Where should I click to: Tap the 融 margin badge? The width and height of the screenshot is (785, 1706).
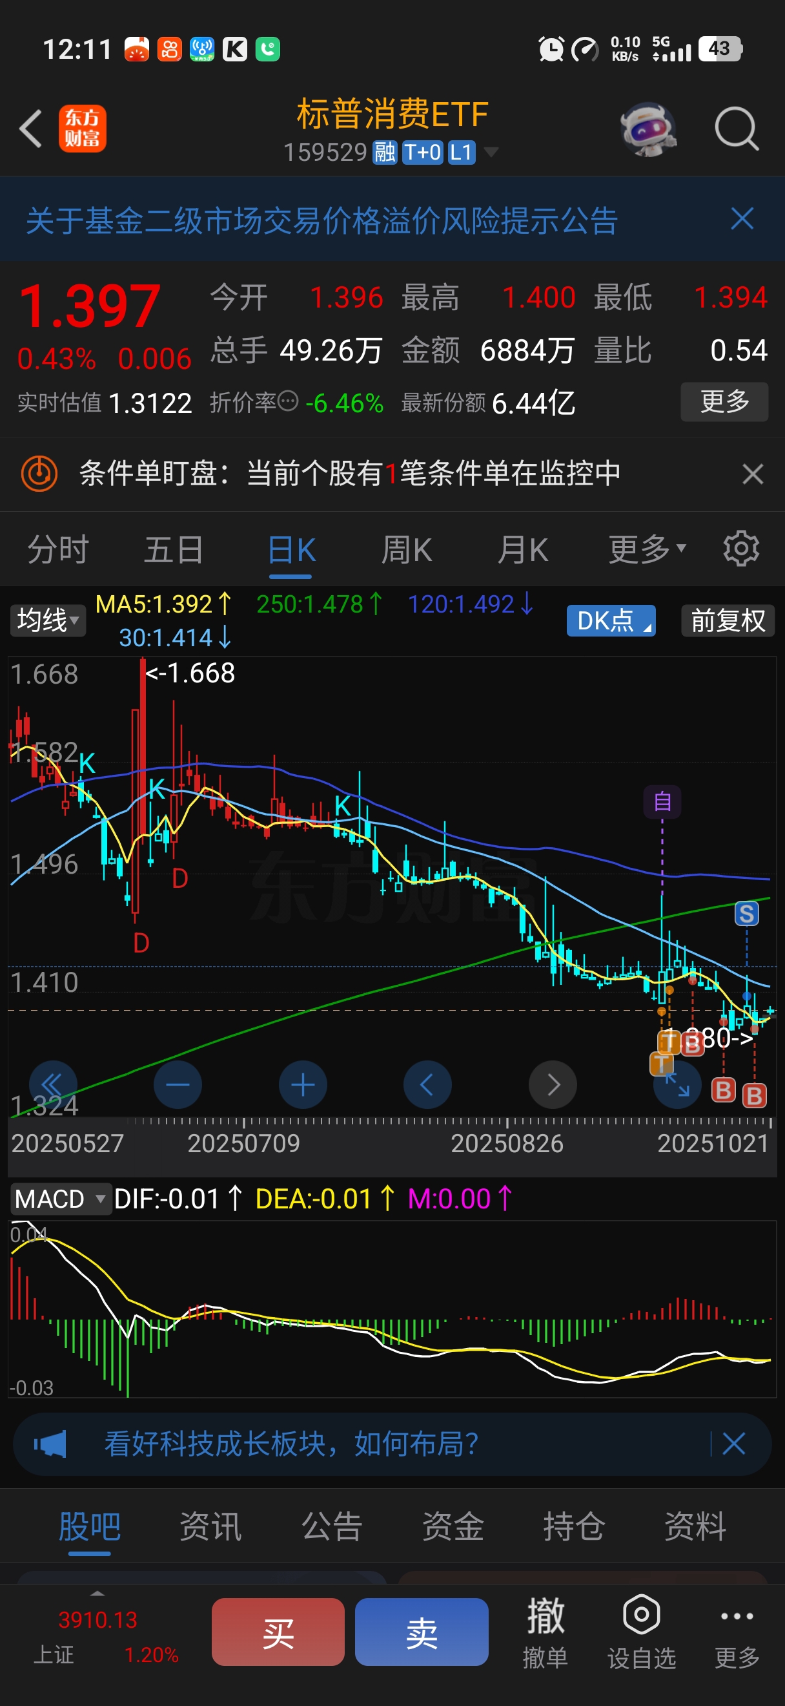click(384, 153)
